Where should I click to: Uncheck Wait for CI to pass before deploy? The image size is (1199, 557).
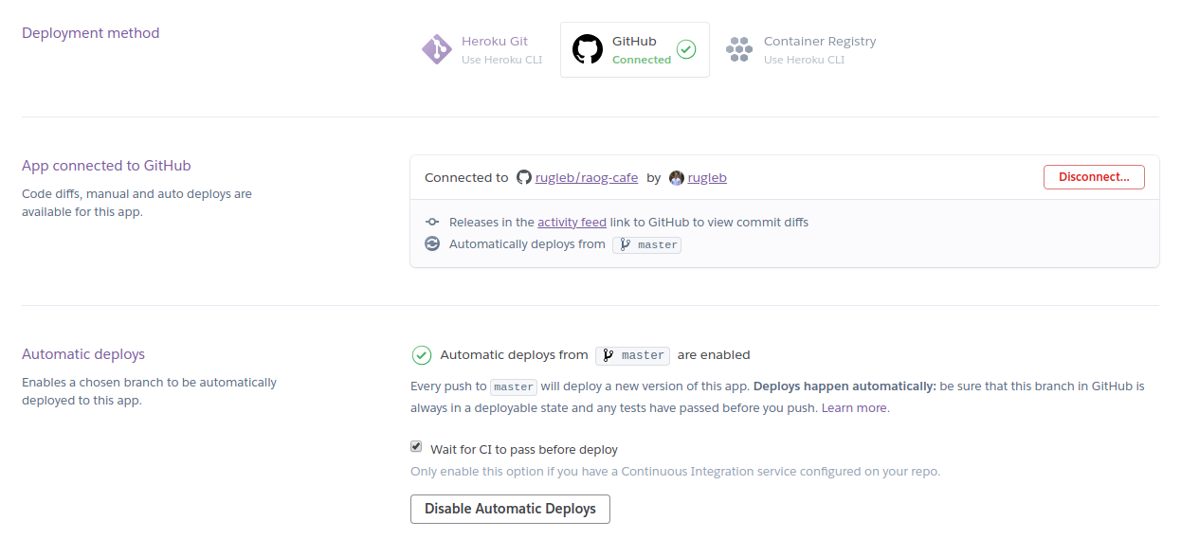[416, 447]
